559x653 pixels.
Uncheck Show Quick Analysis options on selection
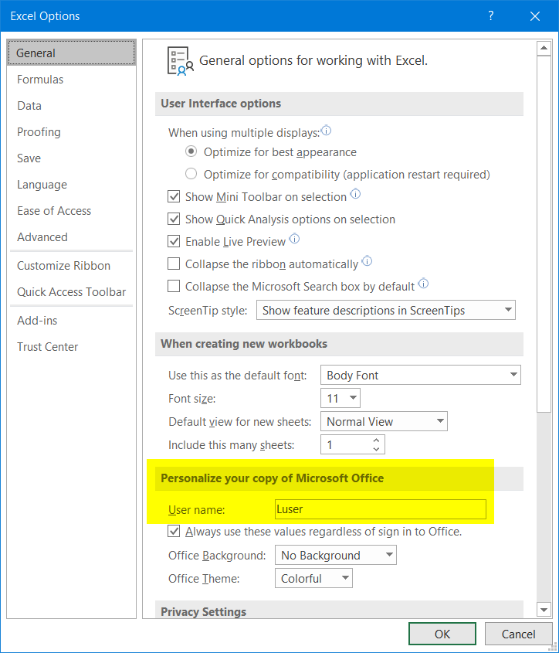click(x=174, y=219)
